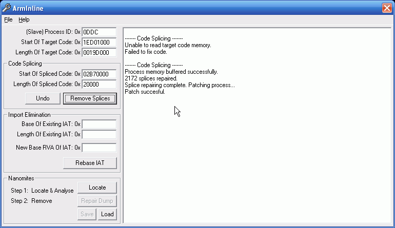
Task: Click the 'Step 1: Locate & Analyse' label
Action: 42,191
